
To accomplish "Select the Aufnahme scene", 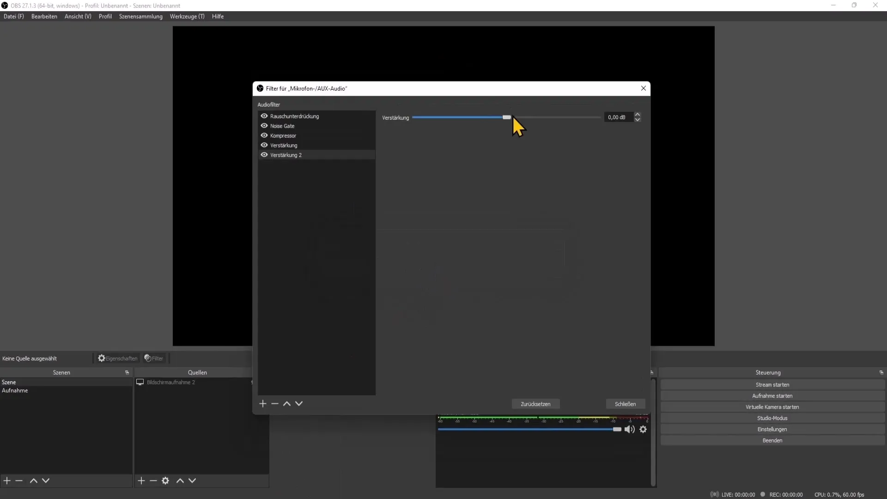I will click(66, 390).
